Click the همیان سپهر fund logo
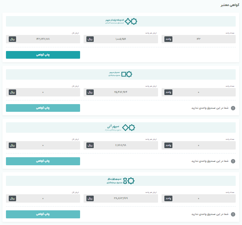The height and width of the screenshot is (225, 242). [x=120, y=74]
